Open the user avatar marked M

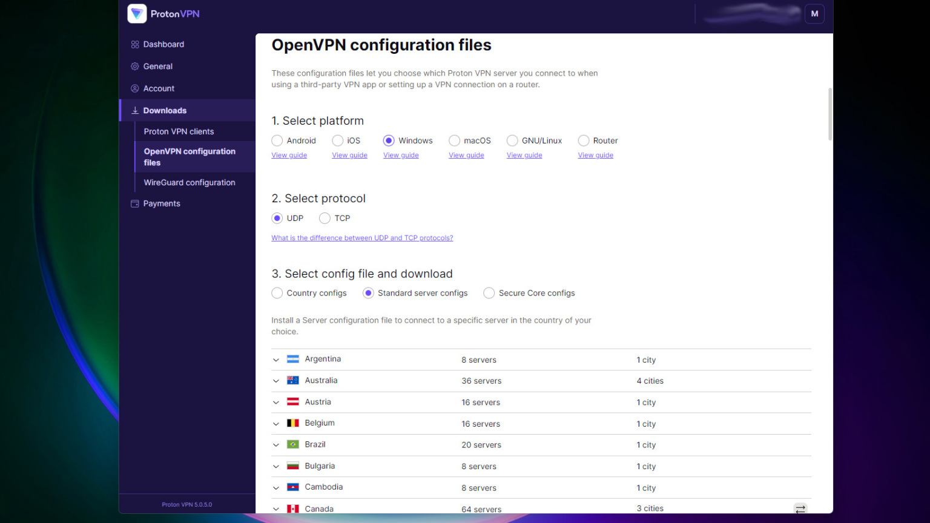click(x=814, y=13)
